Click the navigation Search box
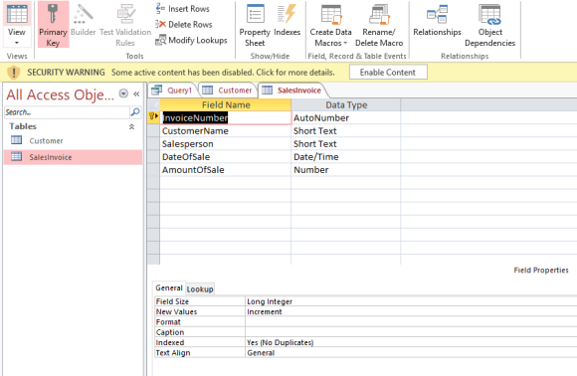This screenshot has height=376, width=577. [67, 112]
